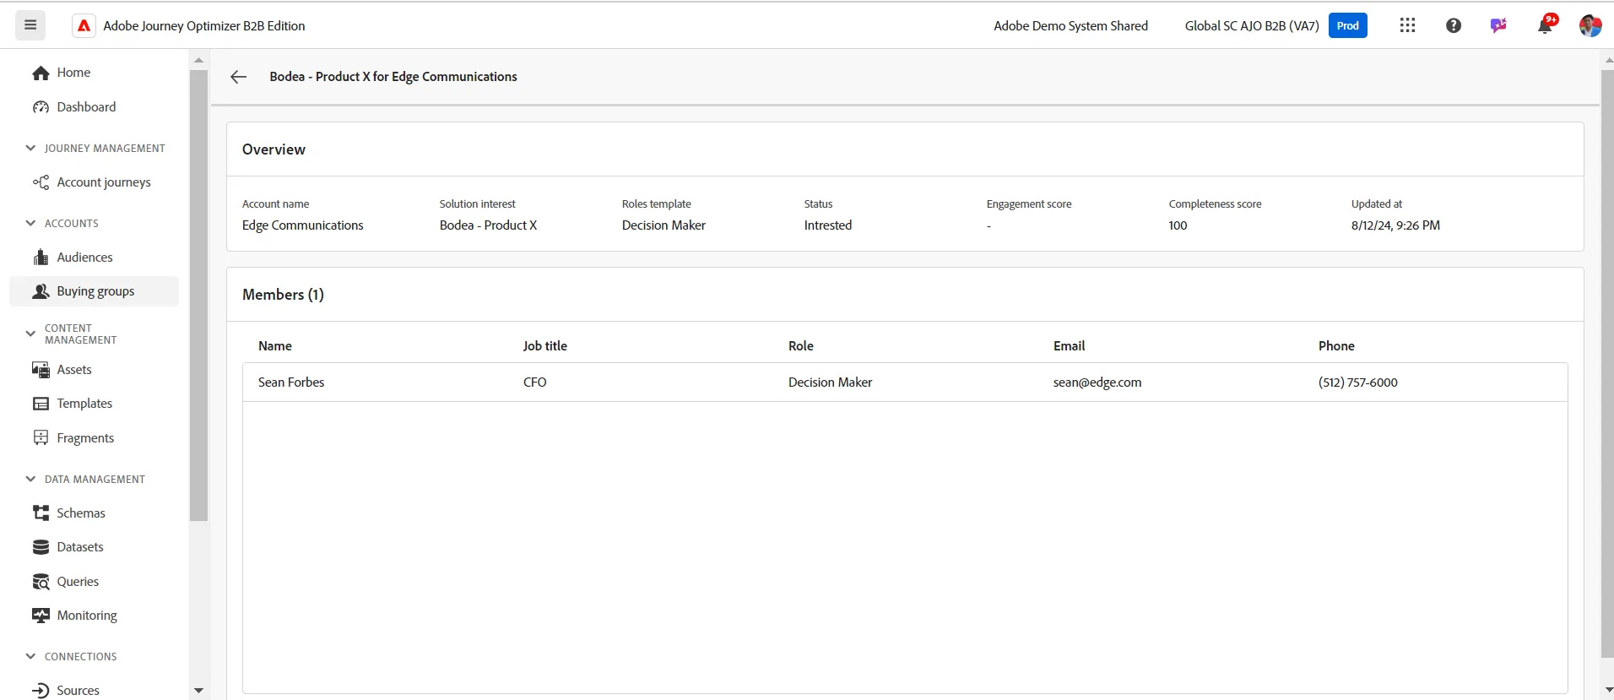Toggle the hamburger navigation menu

[x=30, y=25]
